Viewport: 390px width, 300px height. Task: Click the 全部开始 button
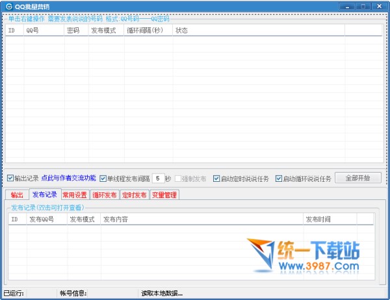pyautogui.click(x=358, y=178)
